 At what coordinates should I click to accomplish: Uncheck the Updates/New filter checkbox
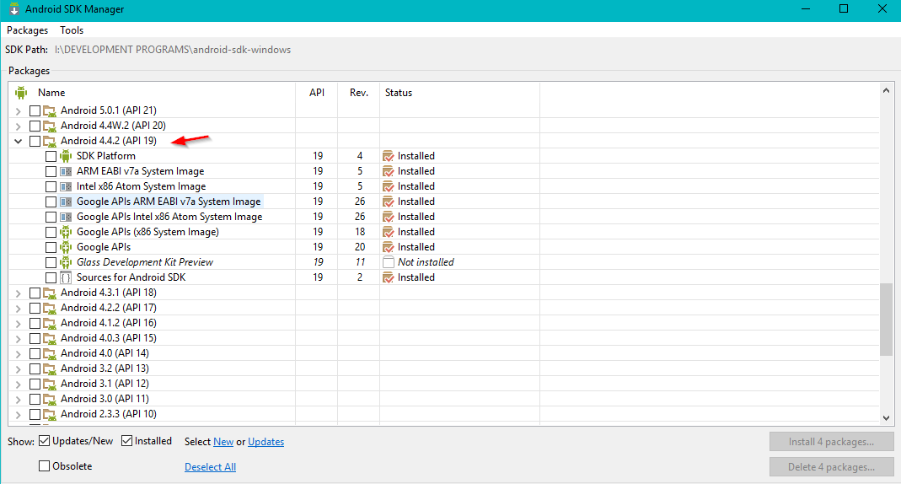coord(44,441)
